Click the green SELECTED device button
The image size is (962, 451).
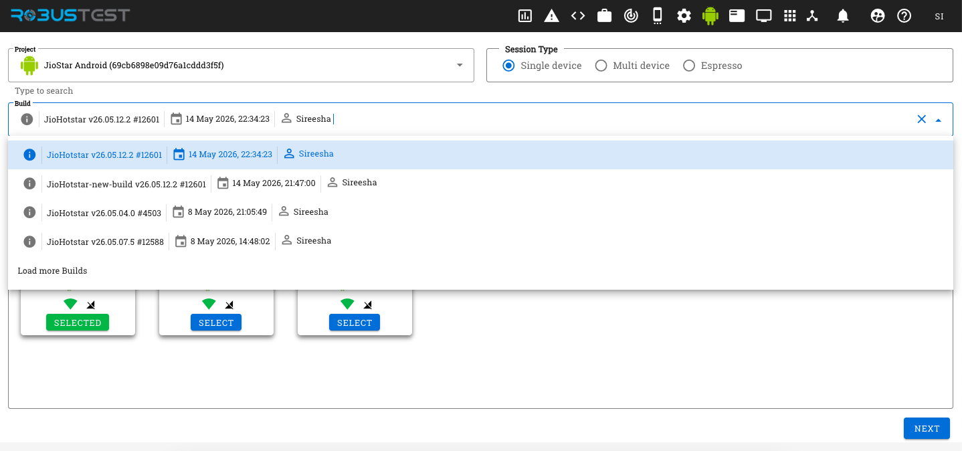(x=78, y=323)
